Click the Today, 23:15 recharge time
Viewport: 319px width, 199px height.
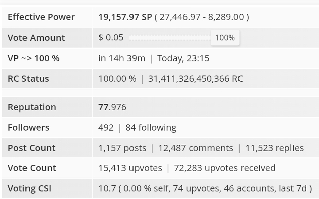(183, 58)
